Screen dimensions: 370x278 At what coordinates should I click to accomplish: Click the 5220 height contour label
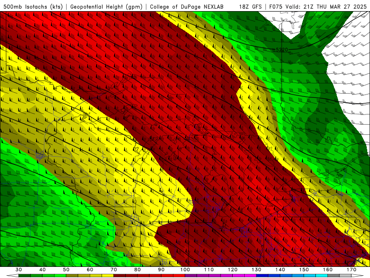tap(282, 50)
